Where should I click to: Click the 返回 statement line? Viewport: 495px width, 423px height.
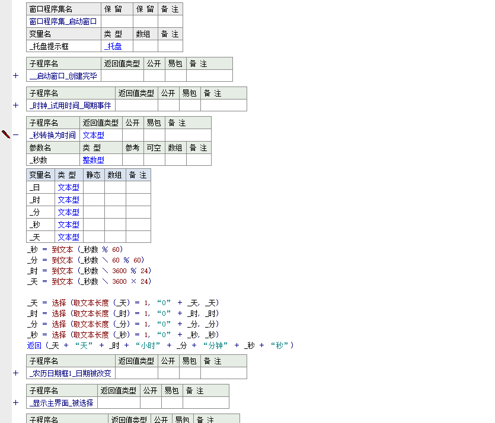click(161, 345)
